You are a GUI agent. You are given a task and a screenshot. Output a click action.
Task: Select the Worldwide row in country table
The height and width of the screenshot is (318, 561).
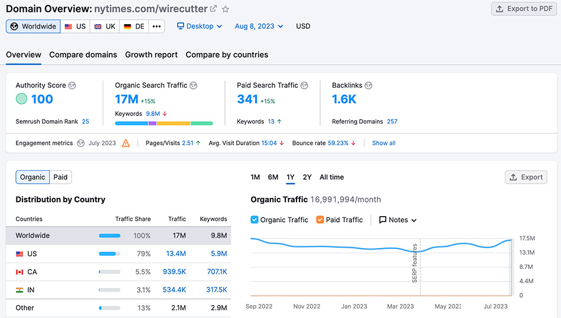tap(119, 236)
